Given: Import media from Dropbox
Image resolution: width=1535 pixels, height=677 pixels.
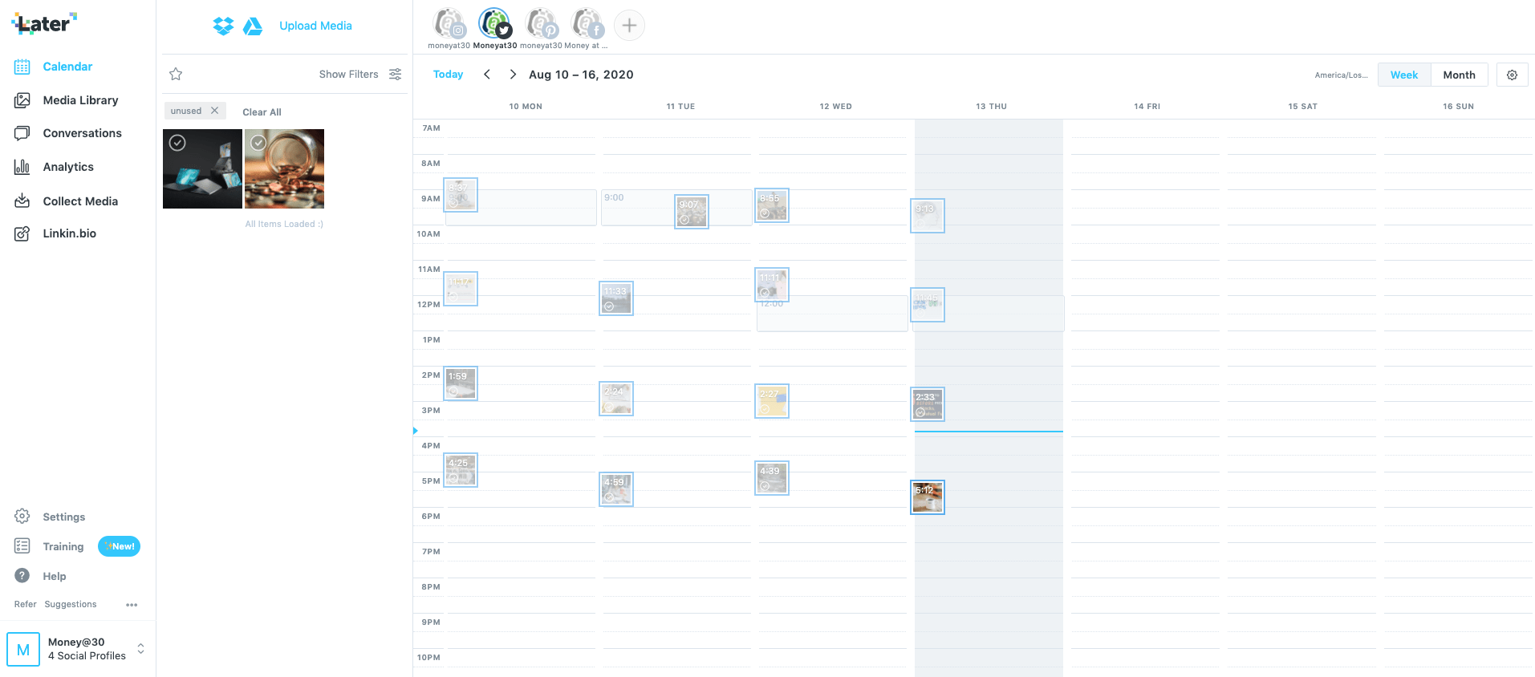Looking at the screenshot, I should [223, 26].
